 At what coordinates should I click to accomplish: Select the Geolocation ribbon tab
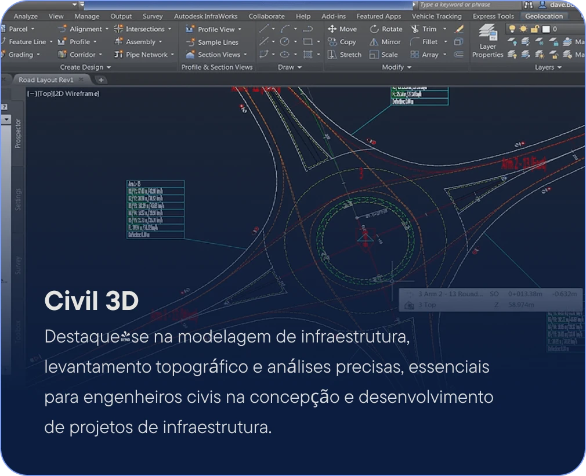[544, 16]
